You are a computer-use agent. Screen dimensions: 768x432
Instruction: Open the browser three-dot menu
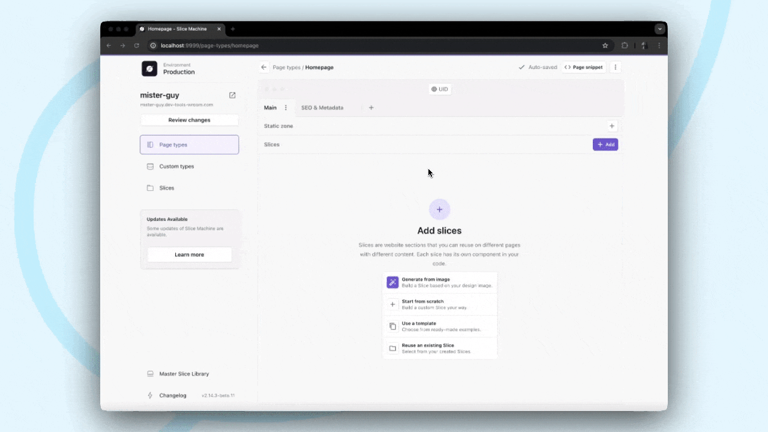(659, 46)
